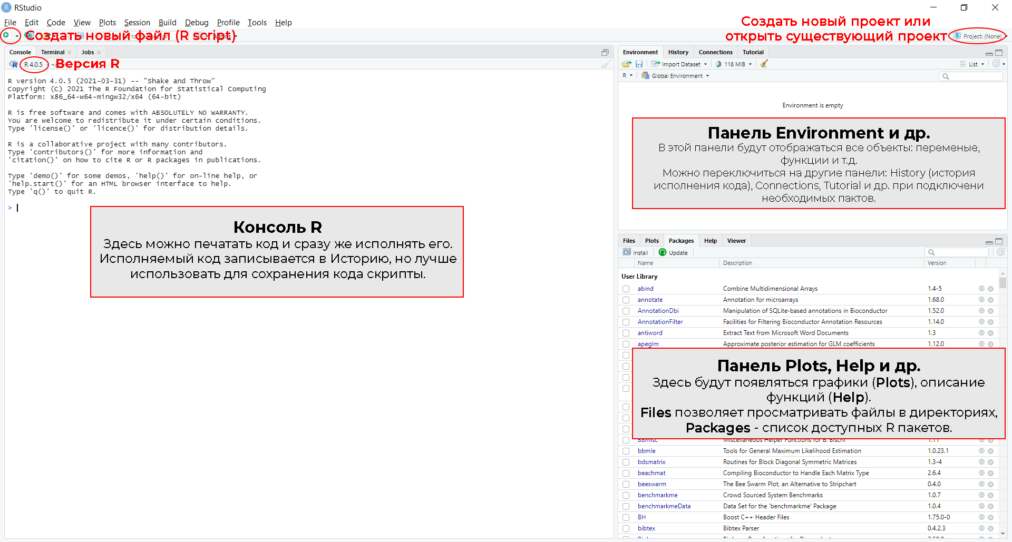Click the R logo in the console header
This screenshot has width=1012, height=542.
tap(14, 64)
